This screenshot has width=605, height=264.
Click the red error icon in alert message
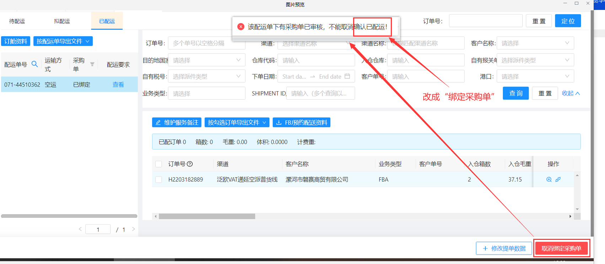[x=241, y=27]
